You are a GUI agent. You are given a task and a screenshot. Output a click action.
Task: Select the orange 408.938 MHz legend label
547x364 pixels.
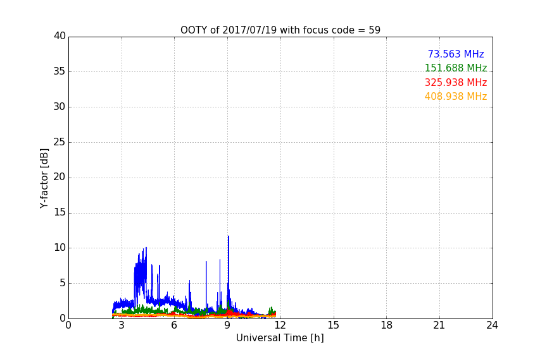pyautogui.click(x=456, y=97)
